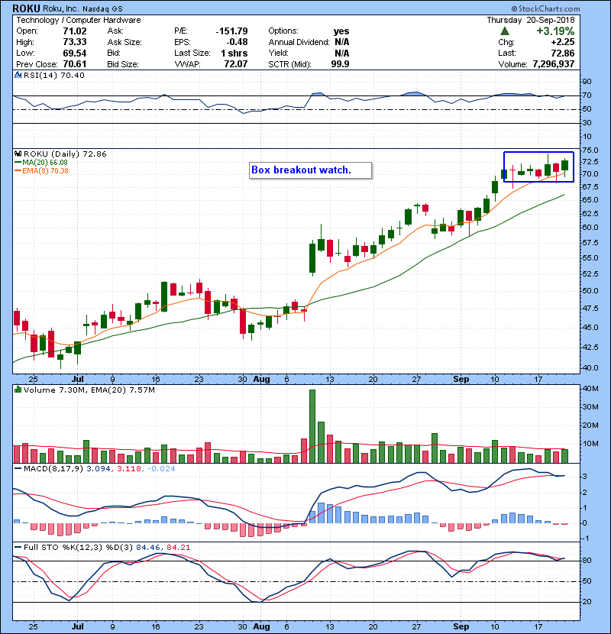Select the Box breakout watch annotation
Viewport: 611px width, 634px height.
(309, 170)
